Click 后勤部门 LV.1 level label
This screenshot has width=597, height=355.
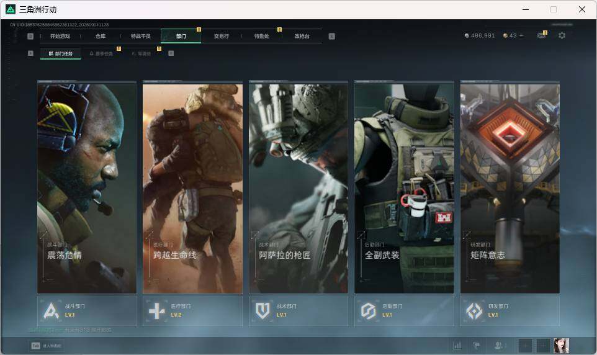click(387, 315)
